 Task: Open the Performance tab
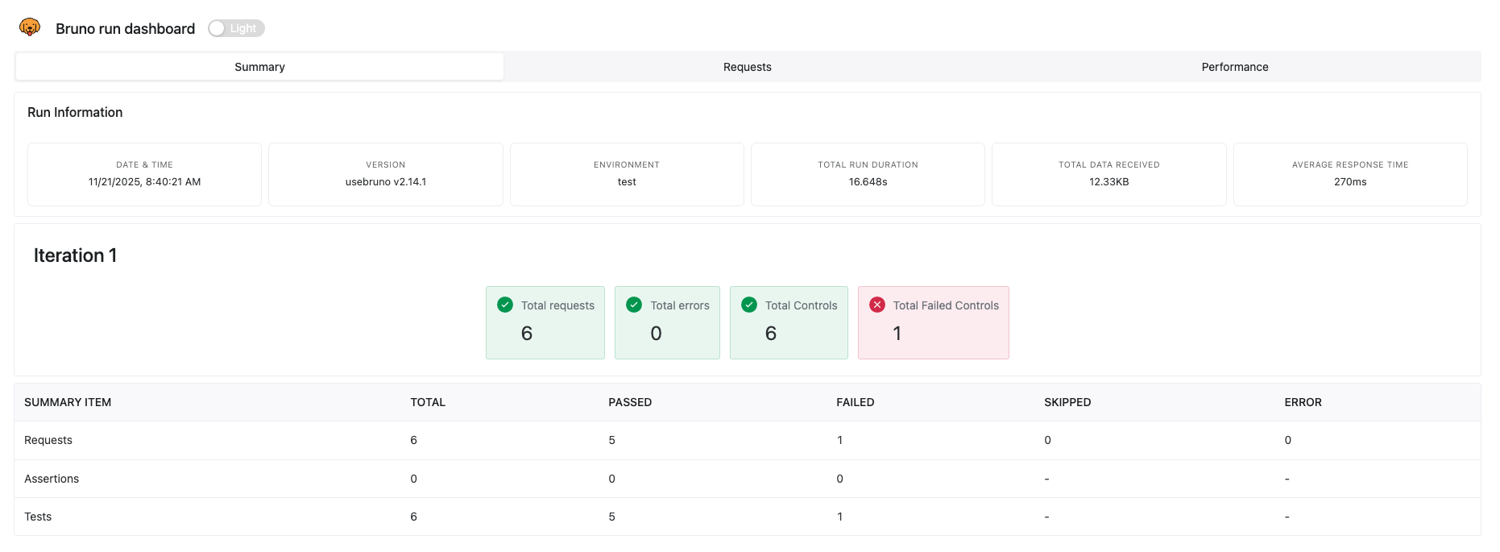click(1234, 67)
